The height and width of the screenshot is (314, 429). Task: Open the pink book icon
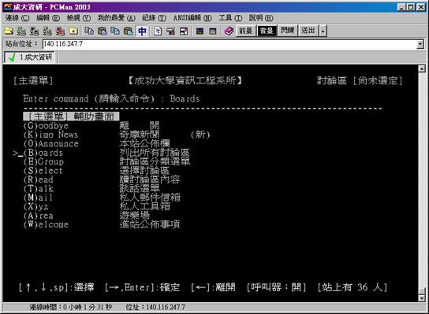[229, 31]
